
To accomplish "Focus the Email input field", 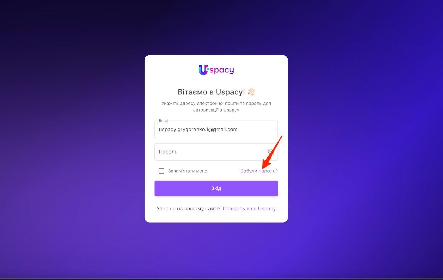I will pos(216,129).
